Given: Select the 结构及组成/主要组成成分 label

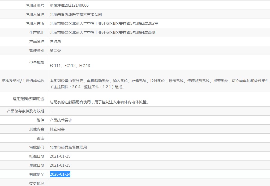Looking at the screenshot, I should click(23, 81).
